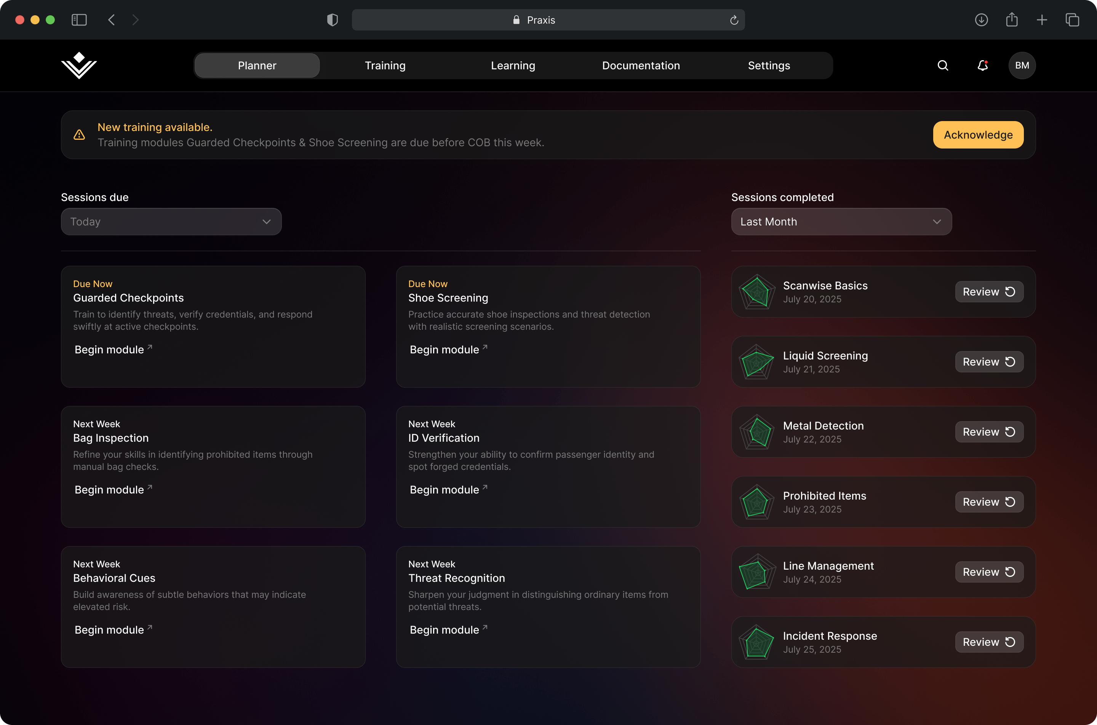
Task: Reload the page with refresh icon
Action: tap(734, 20)
